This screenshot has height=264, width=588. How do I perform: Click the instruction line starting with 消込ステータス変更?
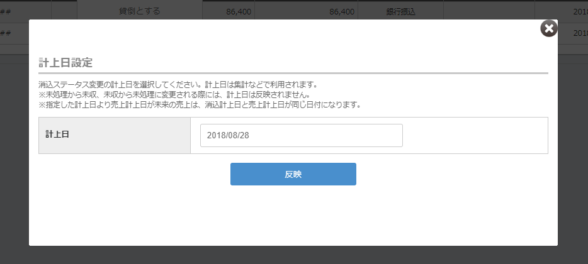[178, 84]
